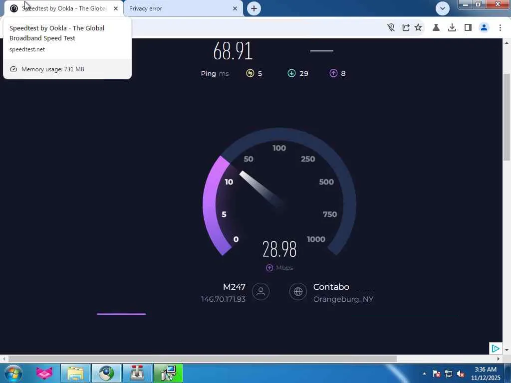Click the upload latency icon
The height and width of the screenshot is (383, 511).
click(x=333, y=73)
